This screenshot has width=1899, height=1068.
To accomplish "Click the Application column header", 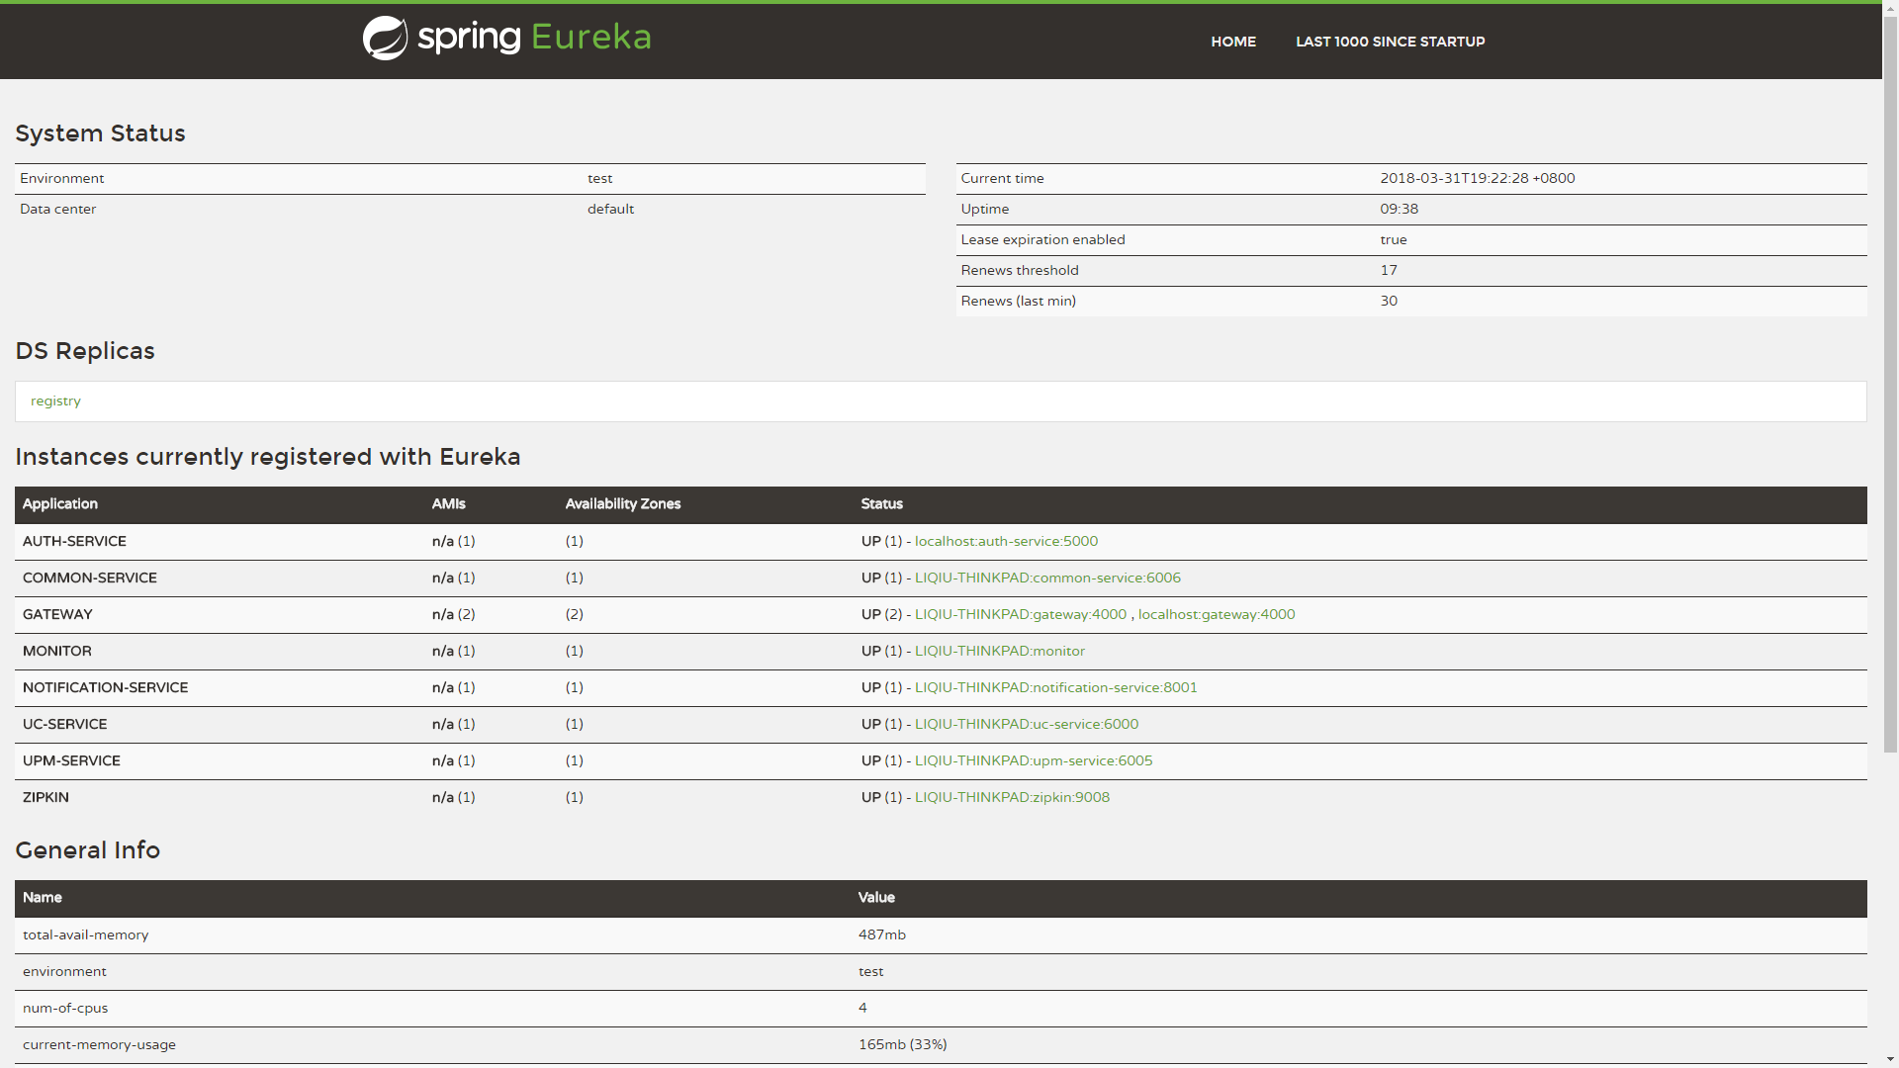I will [x=60, y=504].
